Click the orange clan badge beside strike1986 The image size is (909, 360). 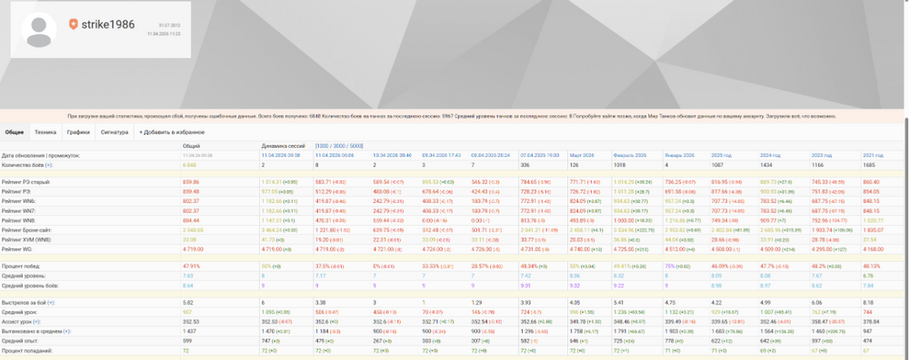pos(73,24)
